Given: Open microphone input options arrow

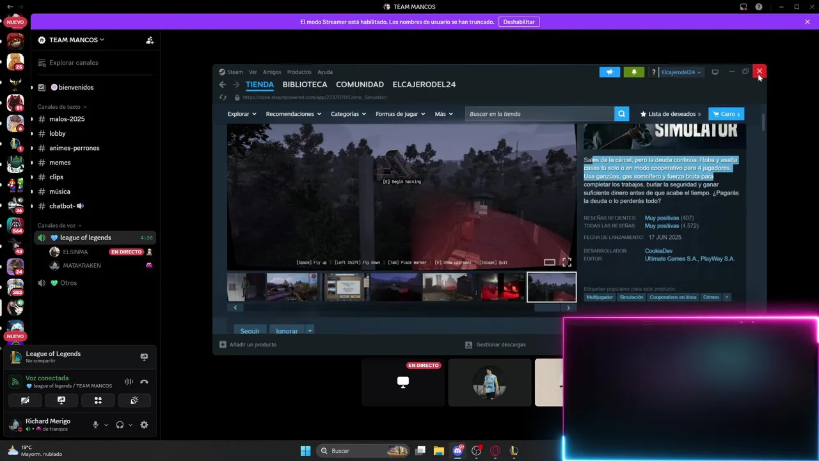Looking at the screenshot, I should [106, 425].
